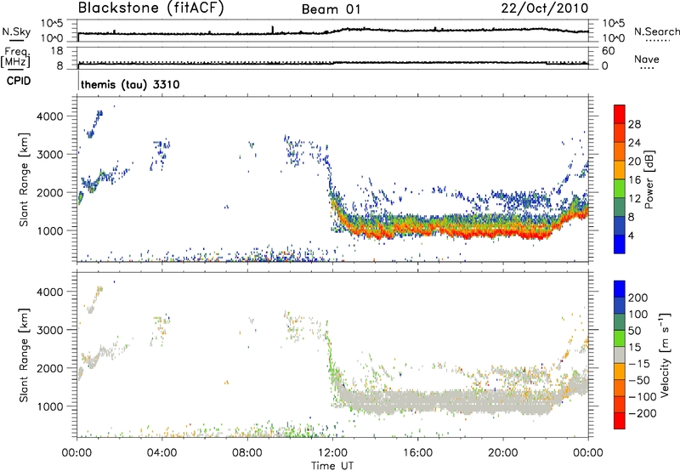This screenshot has height=471, width=680.
Task: Click the 28 label on power colorbar
Action: point(634,124)
